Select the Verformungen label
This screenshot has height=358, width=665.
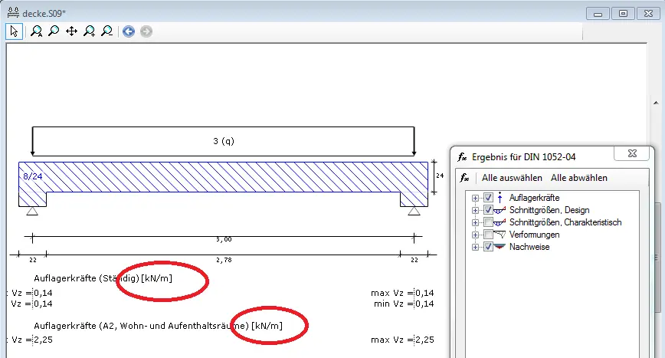click(x=535, y=235)
